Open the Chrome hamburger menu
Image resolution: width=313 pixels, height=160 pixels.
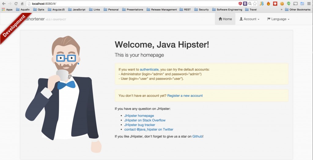point(309,4)
